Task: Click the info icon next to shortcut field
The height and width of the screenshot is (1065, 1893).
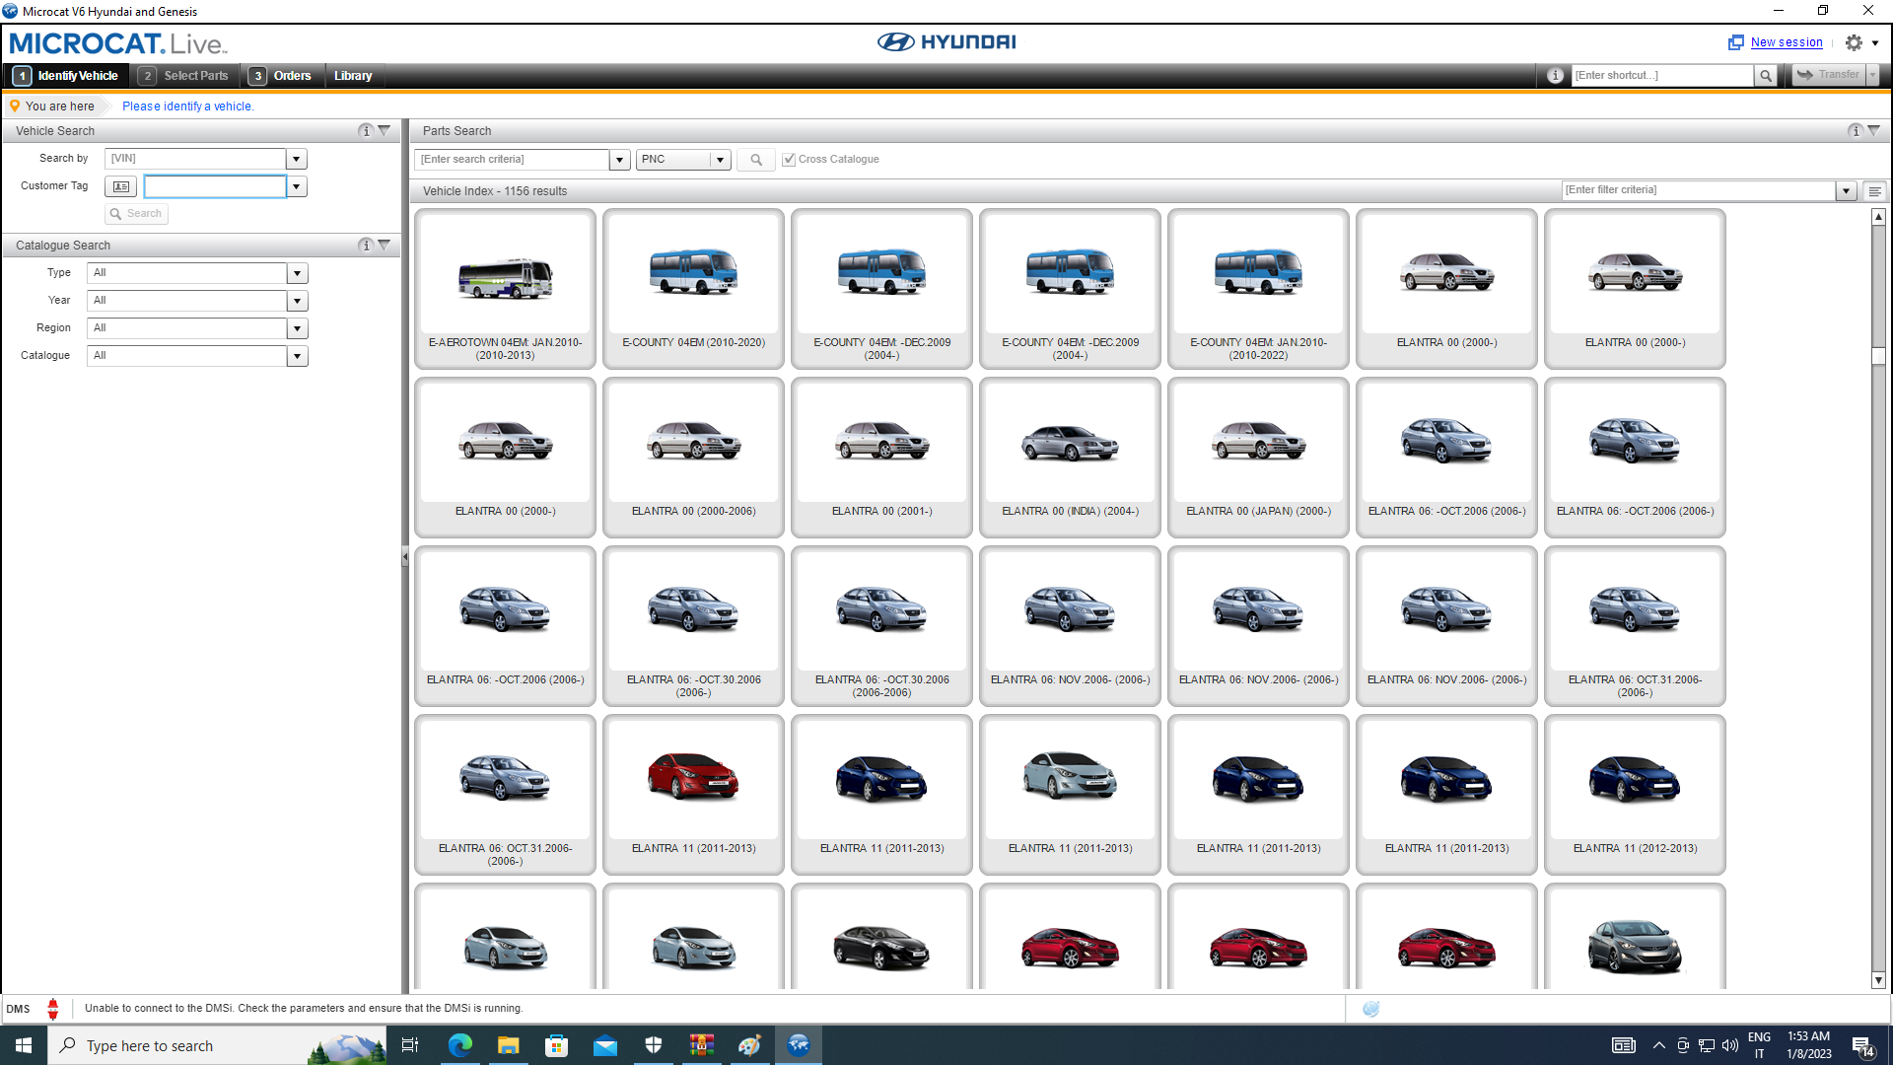Action: click(x=1555, y=76)
